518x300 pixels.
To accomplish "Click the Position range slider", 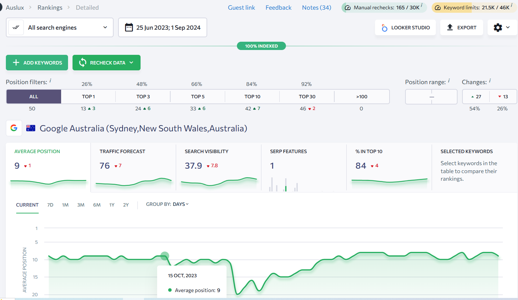I will coord(431,97).
